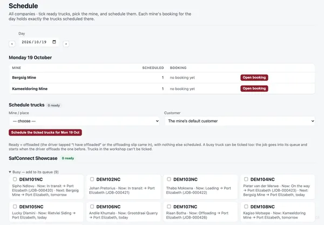The image size is (324, 225).
Task: Click the Schedule page title
Action: [23, 6]
